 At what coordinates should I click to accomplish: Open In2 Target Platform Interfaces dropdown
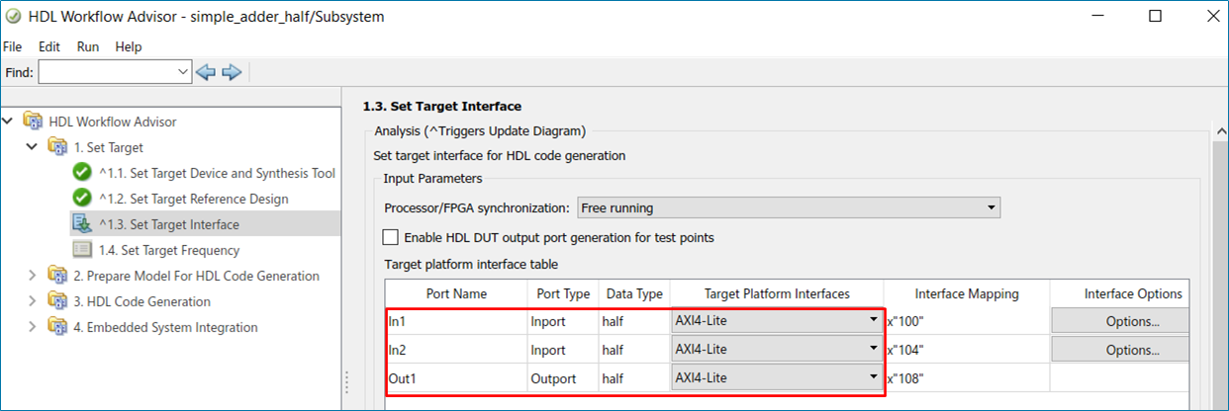[x=873, y=349]
